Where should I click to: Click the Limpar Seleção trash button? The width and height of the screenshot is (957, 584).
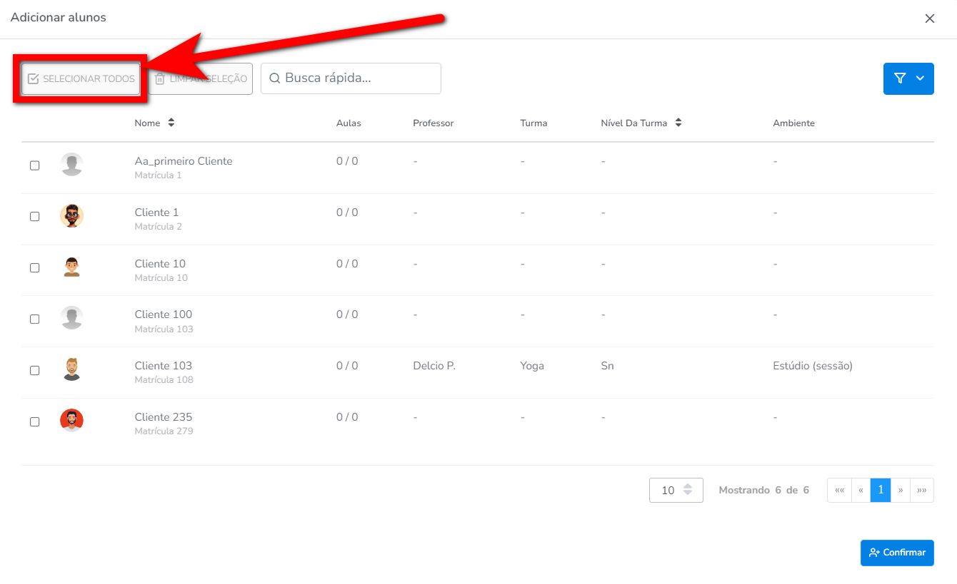tap(201, 78)
